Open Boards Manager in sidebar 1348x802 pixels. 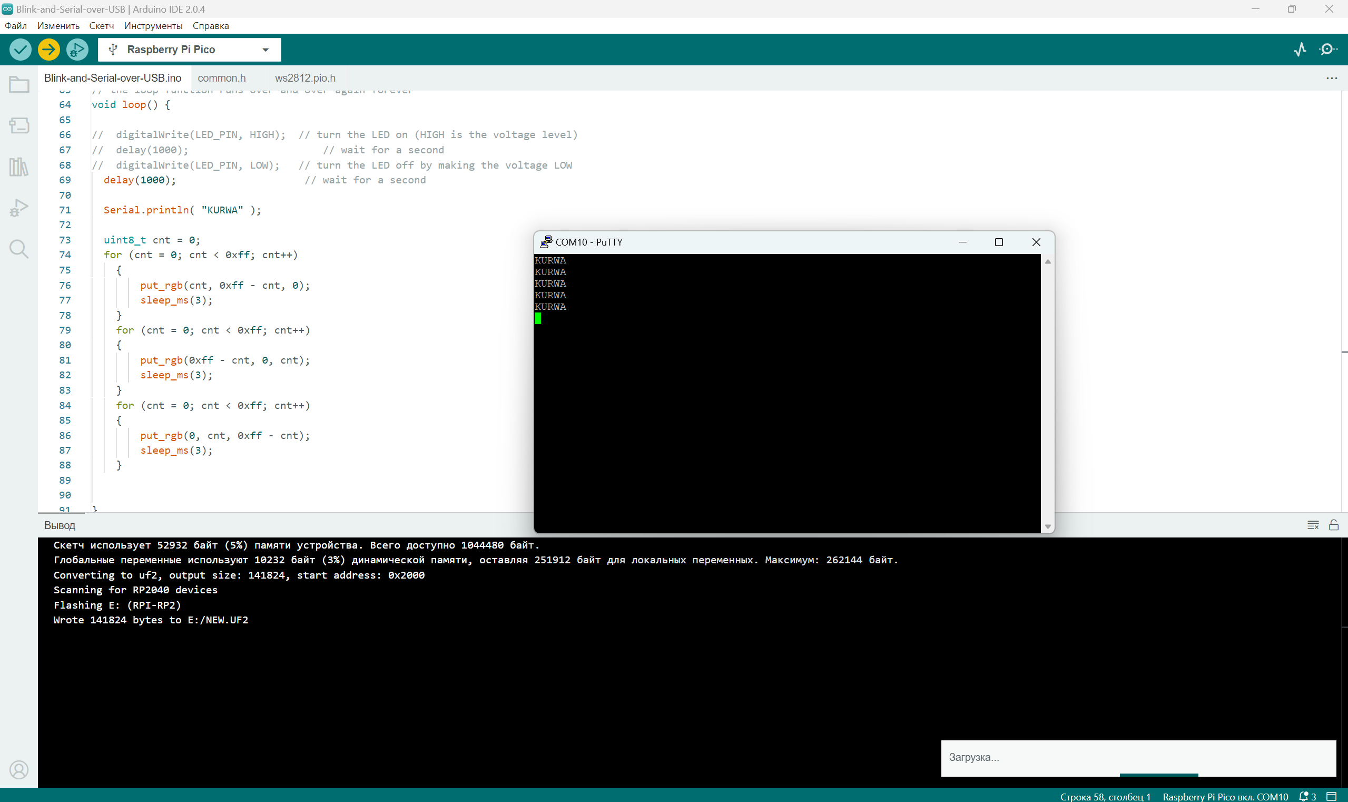(x=19, y=126)
